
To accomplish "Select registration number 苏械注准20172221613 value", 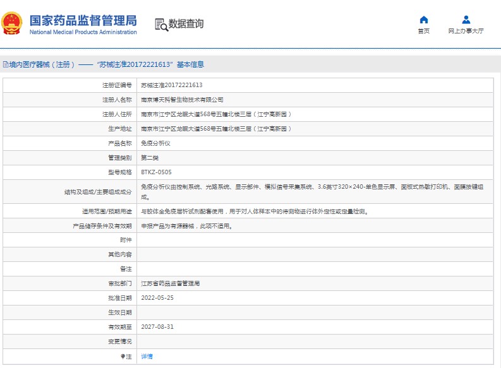I will pos(172,85).
